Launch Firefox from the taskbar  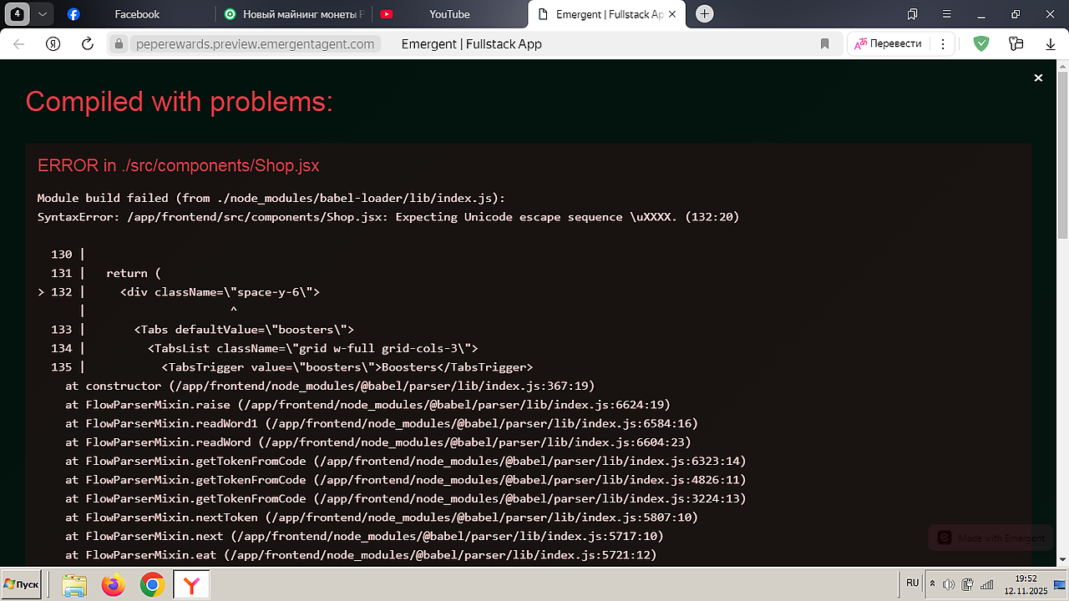113,585
